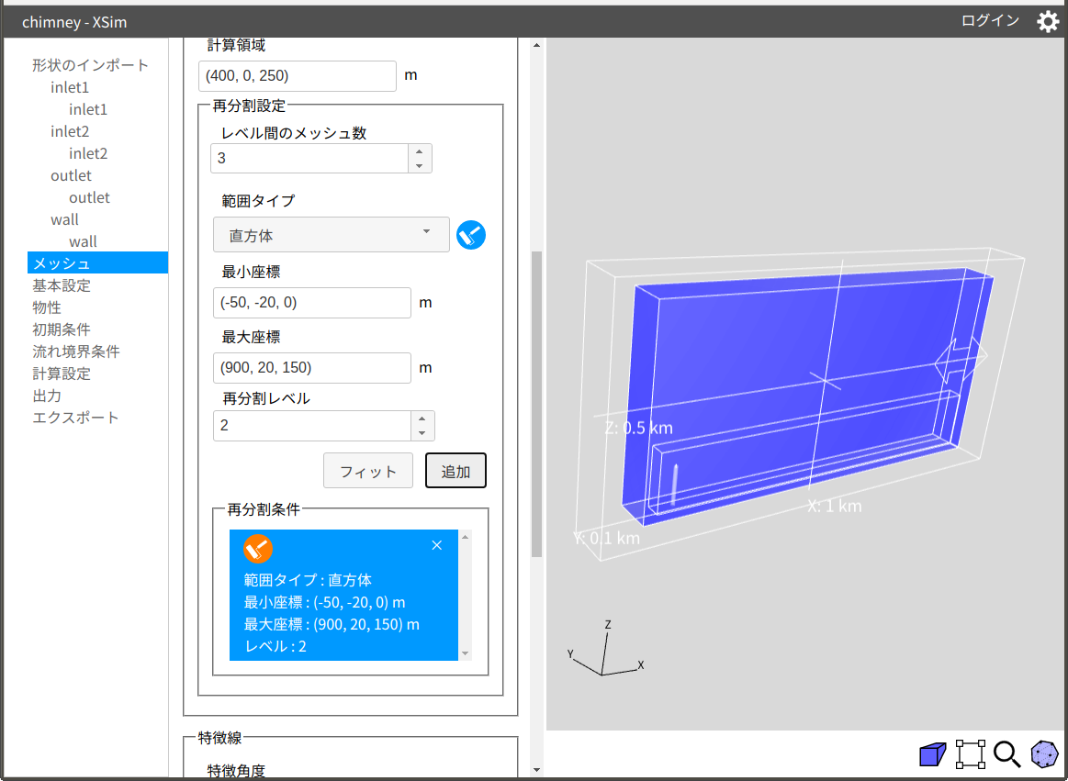Screen dimensions: 1068x781
Task: Increase レベル間のメッシュ数 with the up arrow
Action: pyautogui.click(x=420, y=151)
